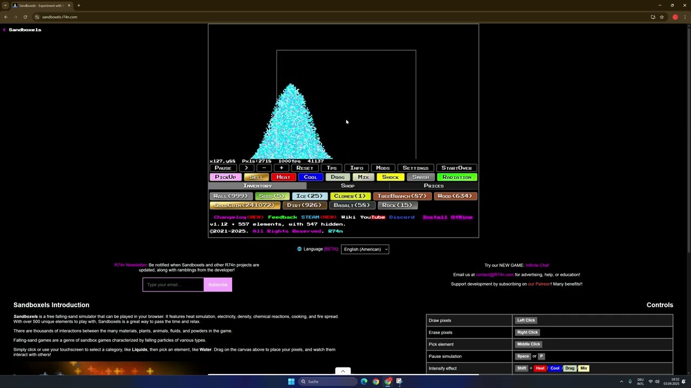Select the Drag tool
691x388 pixels.
pyautogui.click(x=337, y=177)
